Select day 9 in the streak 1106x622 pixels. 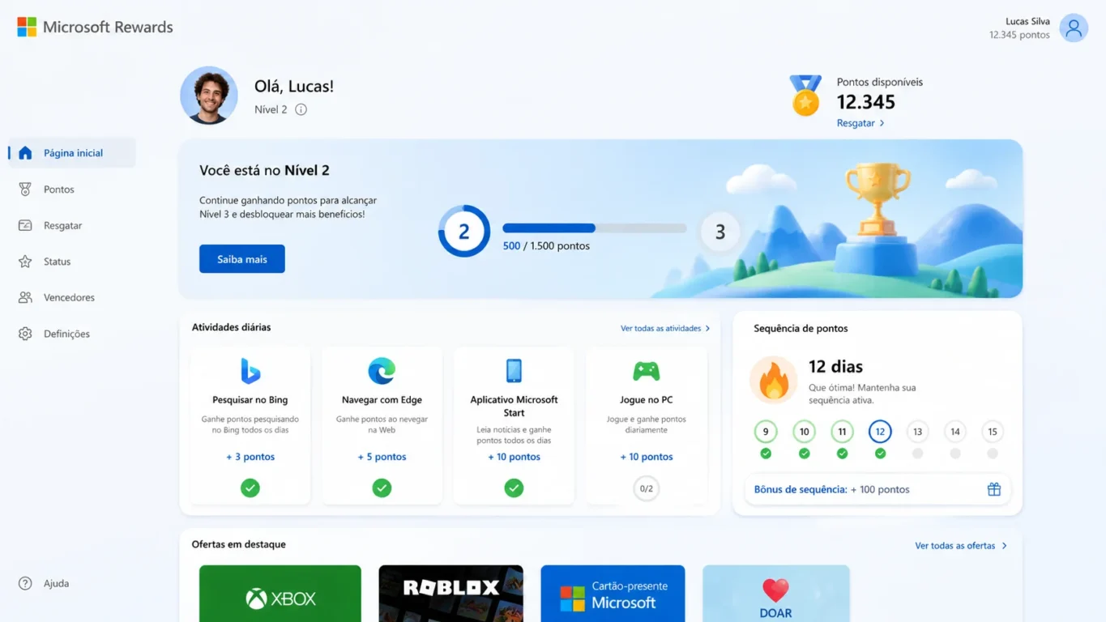[x=766, y=432]
